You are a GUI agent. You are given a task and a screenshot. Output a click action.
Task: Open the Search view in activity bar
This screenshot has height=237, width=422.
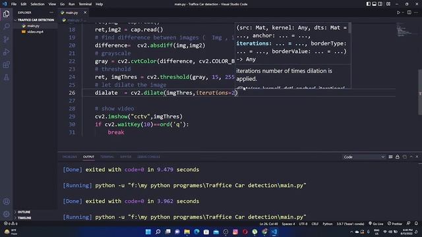[x=6, y=26]
